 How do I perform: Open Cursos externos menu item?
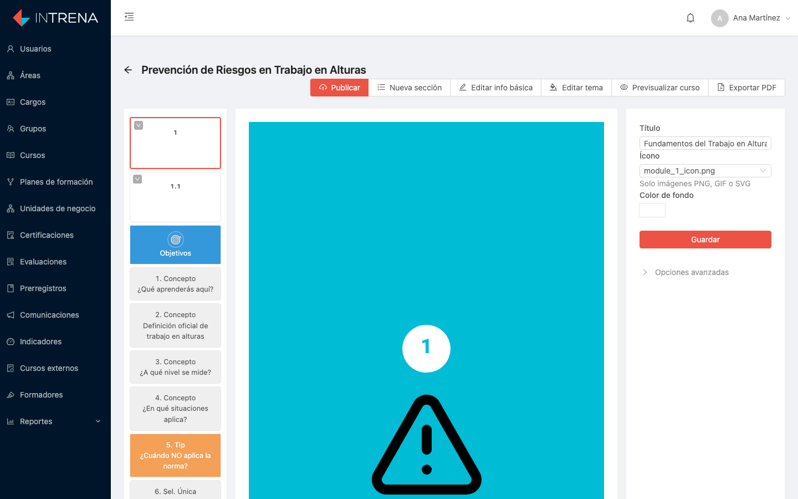(x=55, y=368)
